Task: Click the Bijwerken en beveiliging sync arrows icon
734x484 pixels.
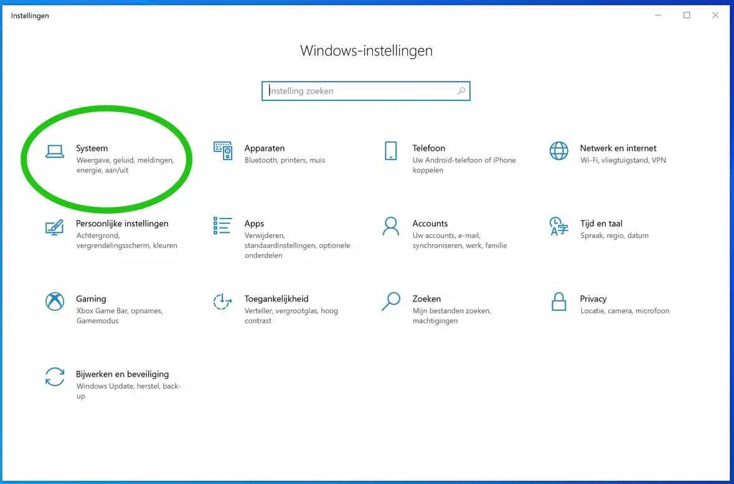Action: [x=55, y=377]
